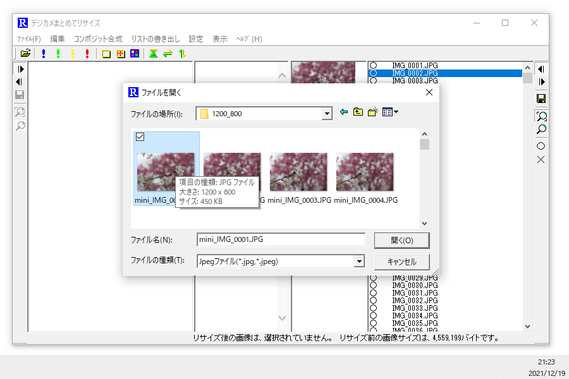Image resolution: width=569 pixels, height=379 pixels.
Task: Click the X mark icon in right sidebar
Action: pos(541,160)
